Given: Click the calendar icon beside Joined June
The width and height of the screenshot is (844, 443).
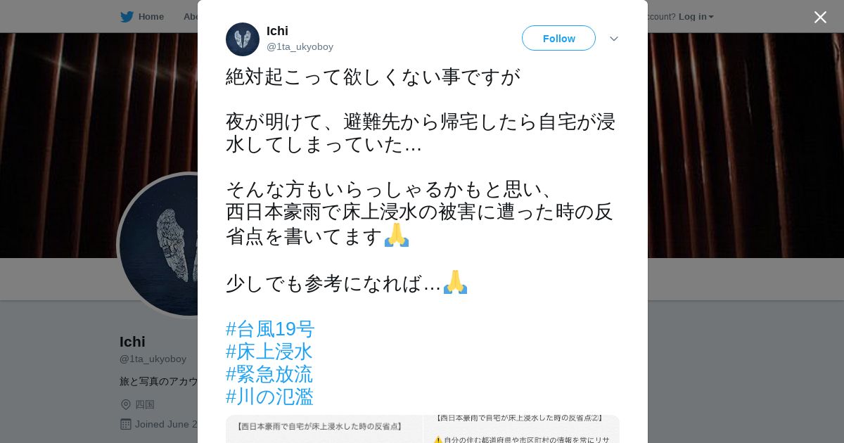Looking at the screenshot, I should 126,424.
